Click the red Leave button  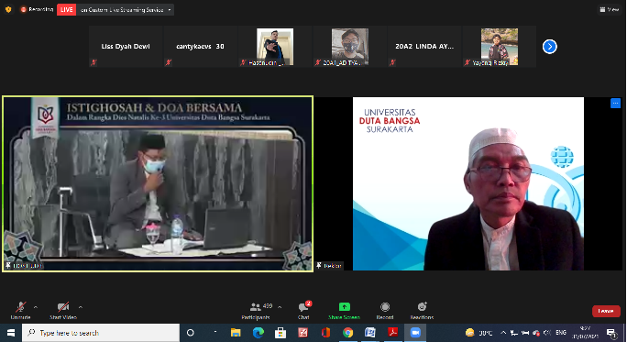click(606, 311)
